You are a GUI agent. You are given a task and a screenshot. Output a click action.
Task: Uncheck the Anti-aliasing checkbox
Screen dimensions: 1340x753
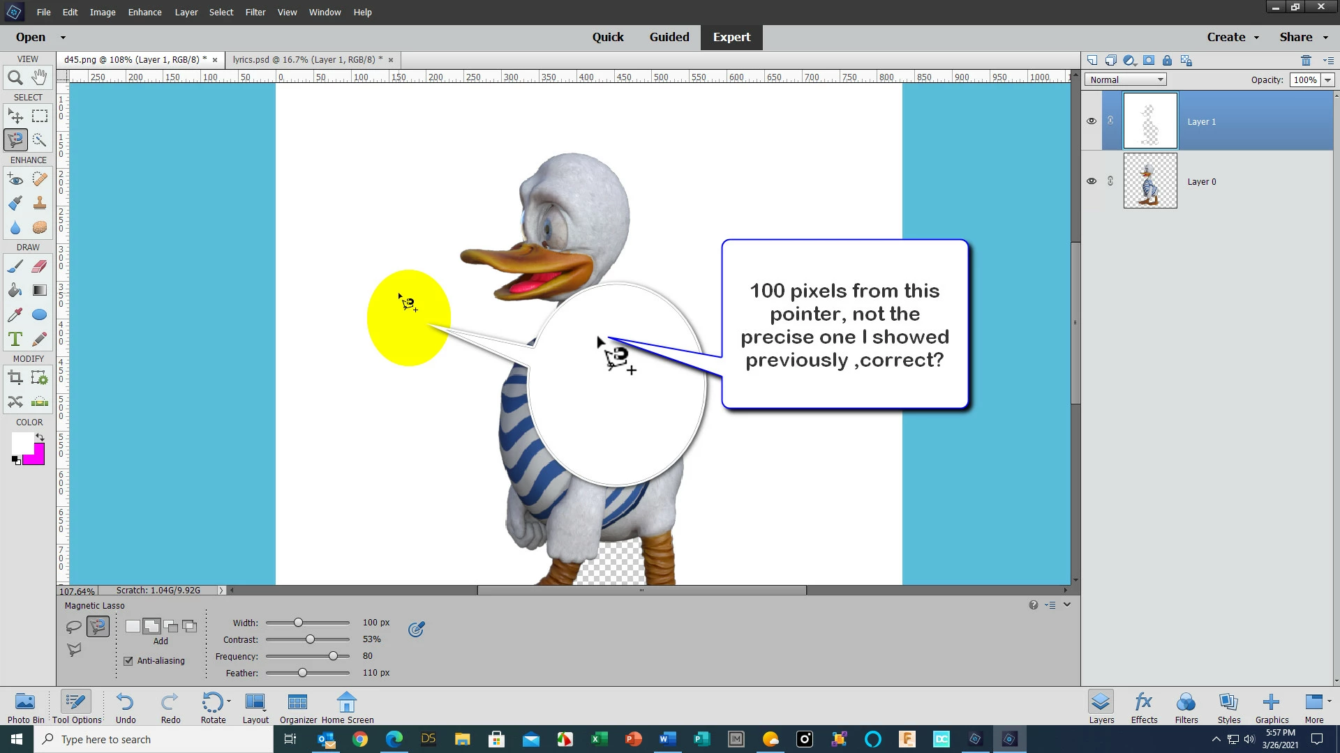tap(128, 661)
